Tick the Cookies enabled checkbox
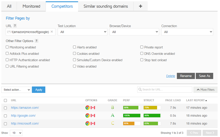Screen dimensions: 220x137 [74, 53]
